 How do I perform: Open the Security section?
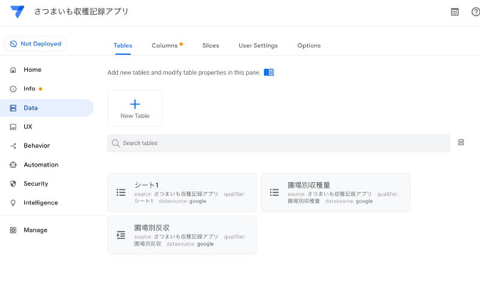click(35, 184)
